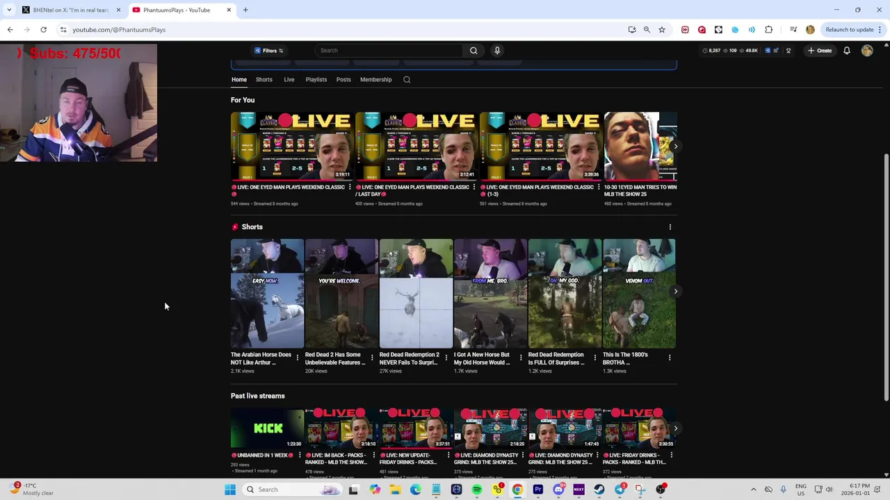Start voice search with the microphone icon
This screenshot has width=890, height=500.
click(497, 51)
